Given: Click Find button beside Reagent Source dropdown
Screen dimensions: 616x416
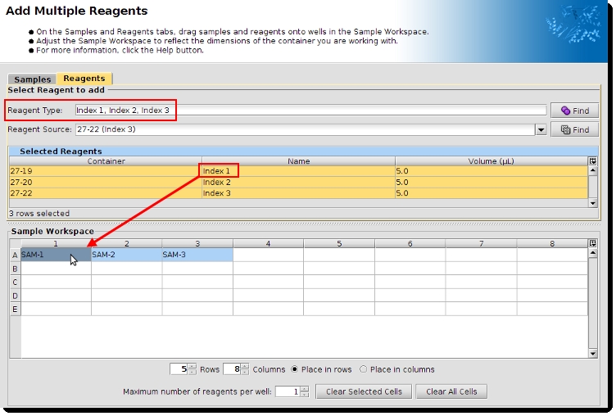Looking at the screenshot, I should (x=574, y=129).
